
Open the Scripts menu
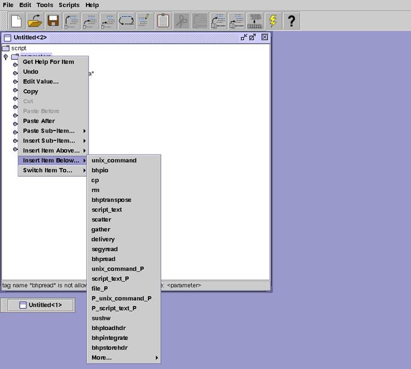tap(69, 5)
